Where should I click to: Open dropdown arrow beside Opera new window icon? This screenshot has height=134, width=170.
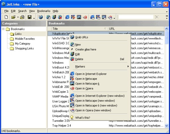click(114, 18)
